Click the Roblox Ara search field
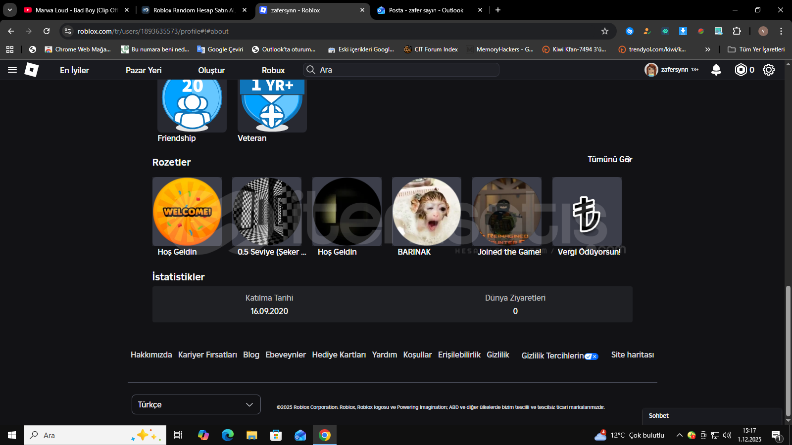Viewport: 792px width, 445px height. click(401, 70)
